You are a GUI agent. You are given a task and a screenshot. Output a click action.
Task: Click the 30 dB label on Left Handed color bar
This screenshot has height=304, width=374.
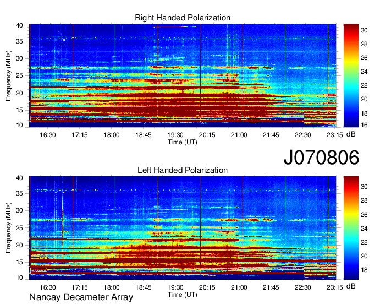coord(364,187)
